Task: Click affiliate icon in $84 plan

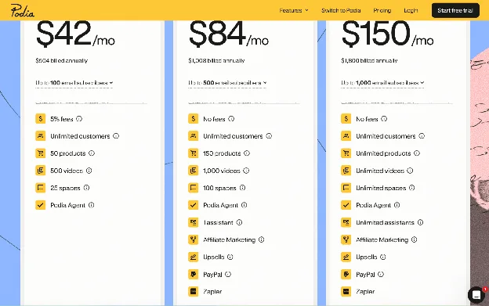Action: (x=193, y=239)
